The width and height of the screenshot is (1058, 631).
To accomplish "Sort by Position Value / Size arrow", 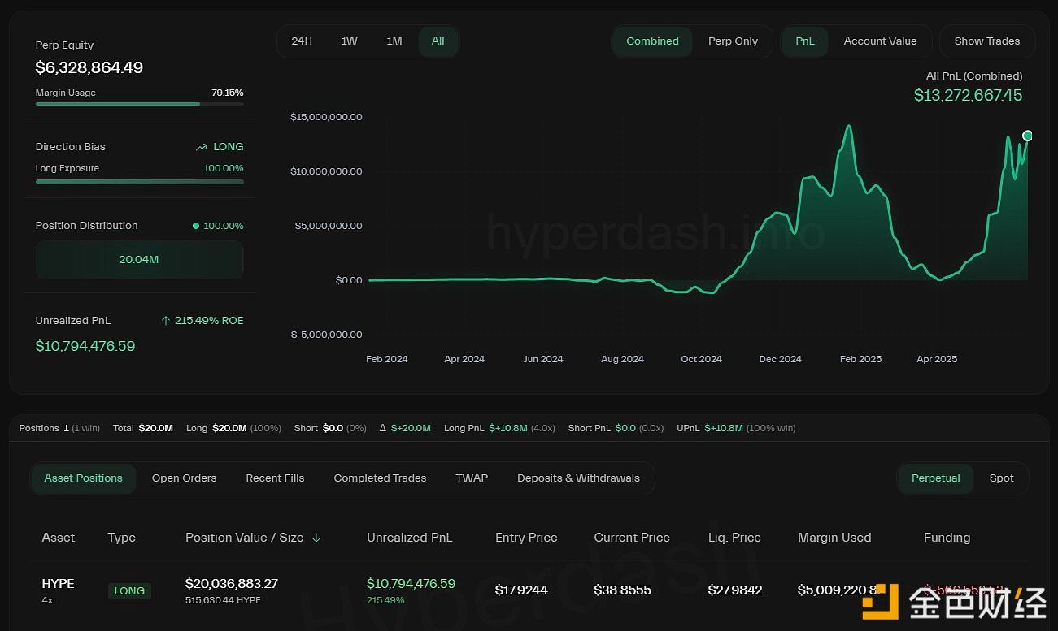I will (316, 538).
